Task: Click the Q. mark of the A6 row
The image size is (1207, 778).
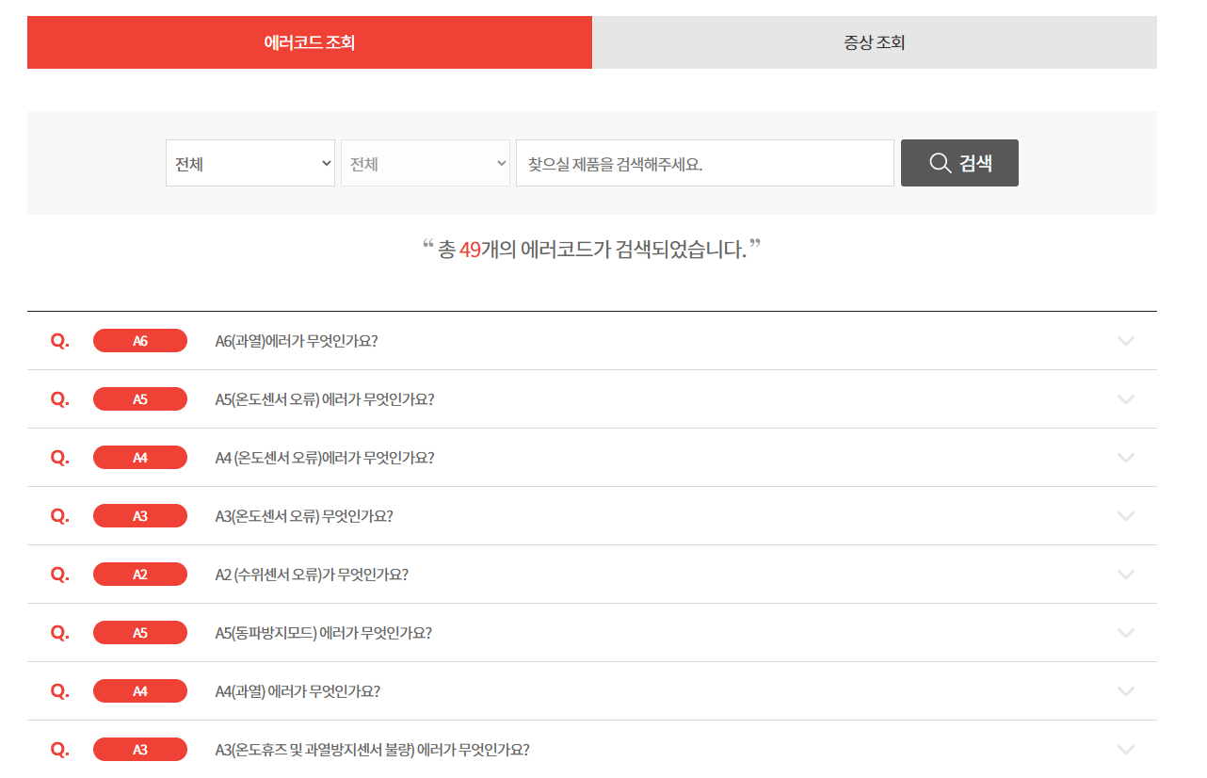Action: [60, 341]
